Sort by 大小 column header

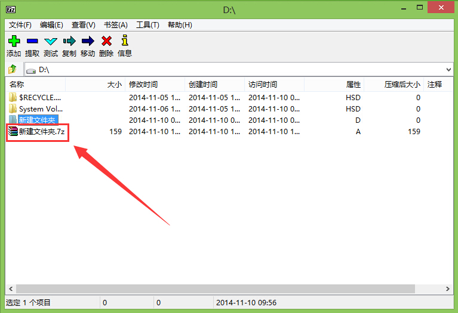click(x=95, y=84)
